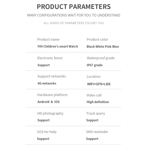This screenshot has height=148, width=148.
Task: Click the ALL KINDS OF PARAMETERS subtitle
Action: [x=74, y=23]
